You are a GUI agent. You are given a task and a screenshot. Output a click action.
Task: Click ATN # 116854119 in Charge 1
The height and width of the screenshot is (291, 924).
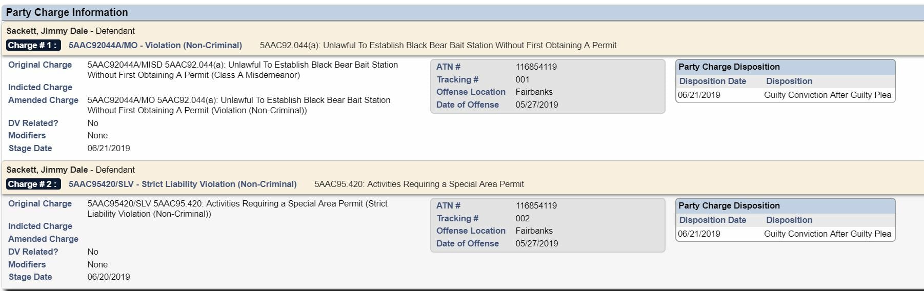(536, 67)
